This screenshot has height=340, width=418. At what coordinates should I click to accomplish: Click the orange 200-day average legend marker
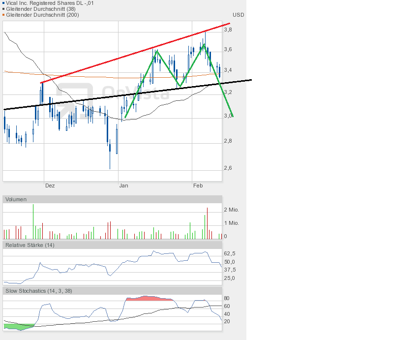point(3,15)
